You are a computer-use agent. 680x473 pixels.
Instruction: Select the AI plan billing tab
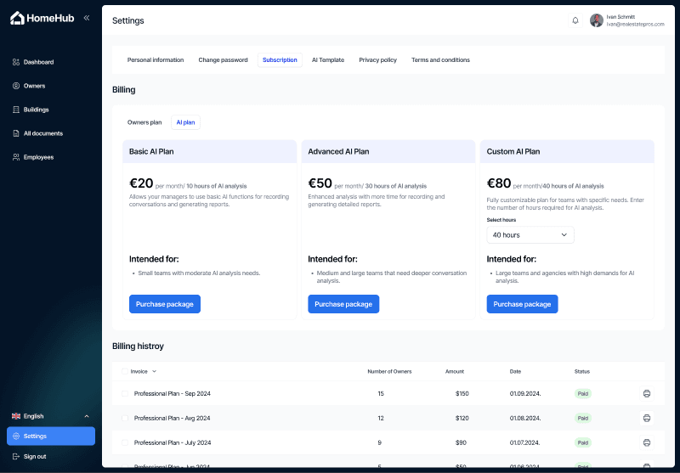point(185,122)
